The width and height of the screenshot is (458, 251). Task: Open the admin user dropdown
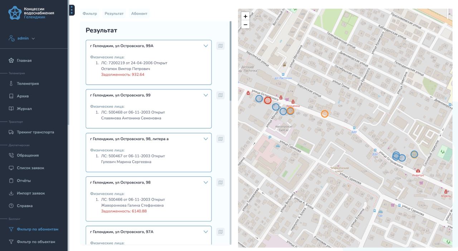pyautogui.click(x=26, y=38)
